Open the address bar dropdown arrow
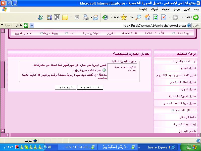Image resolution: width=201 pixels, height=151 pixels. click(32, 25)
